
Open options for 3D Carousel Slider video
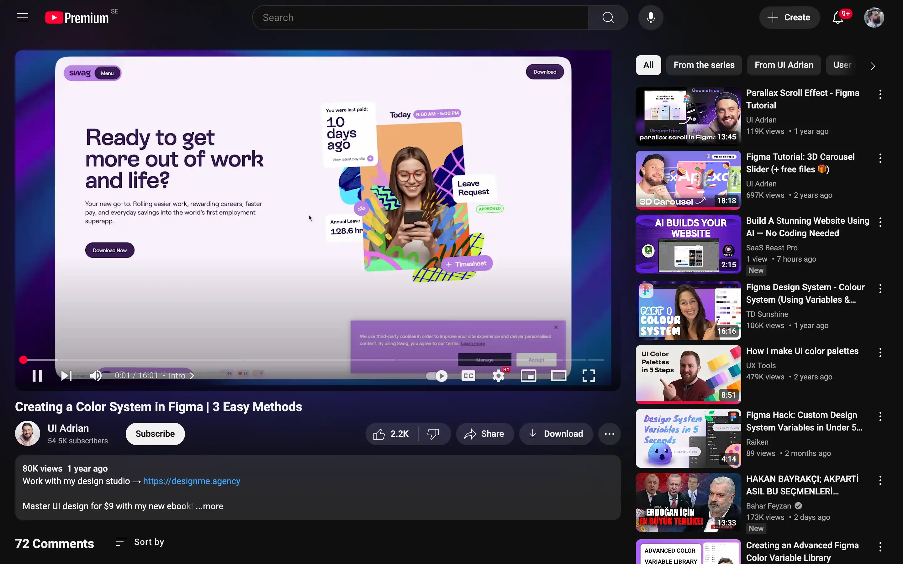880,158
